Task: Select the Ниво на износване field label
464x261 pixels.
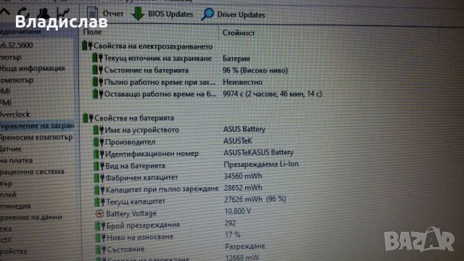Action: coord(140,237)
